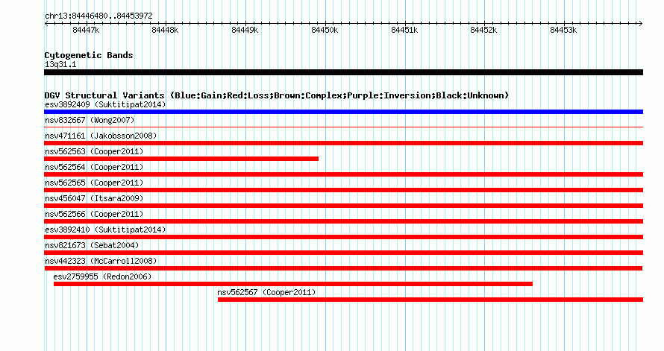The image size is (664, 351).
Task: Click the 84450k ruler tick label
Action: [325, 30]
